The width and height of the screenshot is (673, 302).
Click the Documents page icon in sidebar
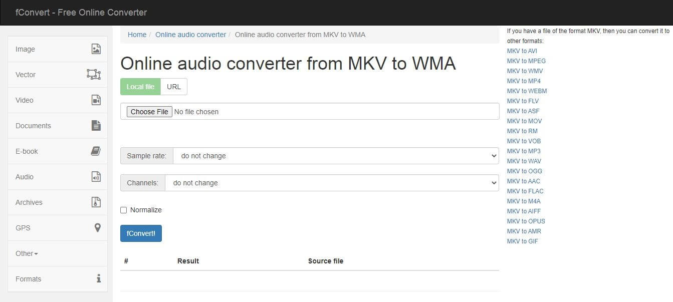[96, 126]
